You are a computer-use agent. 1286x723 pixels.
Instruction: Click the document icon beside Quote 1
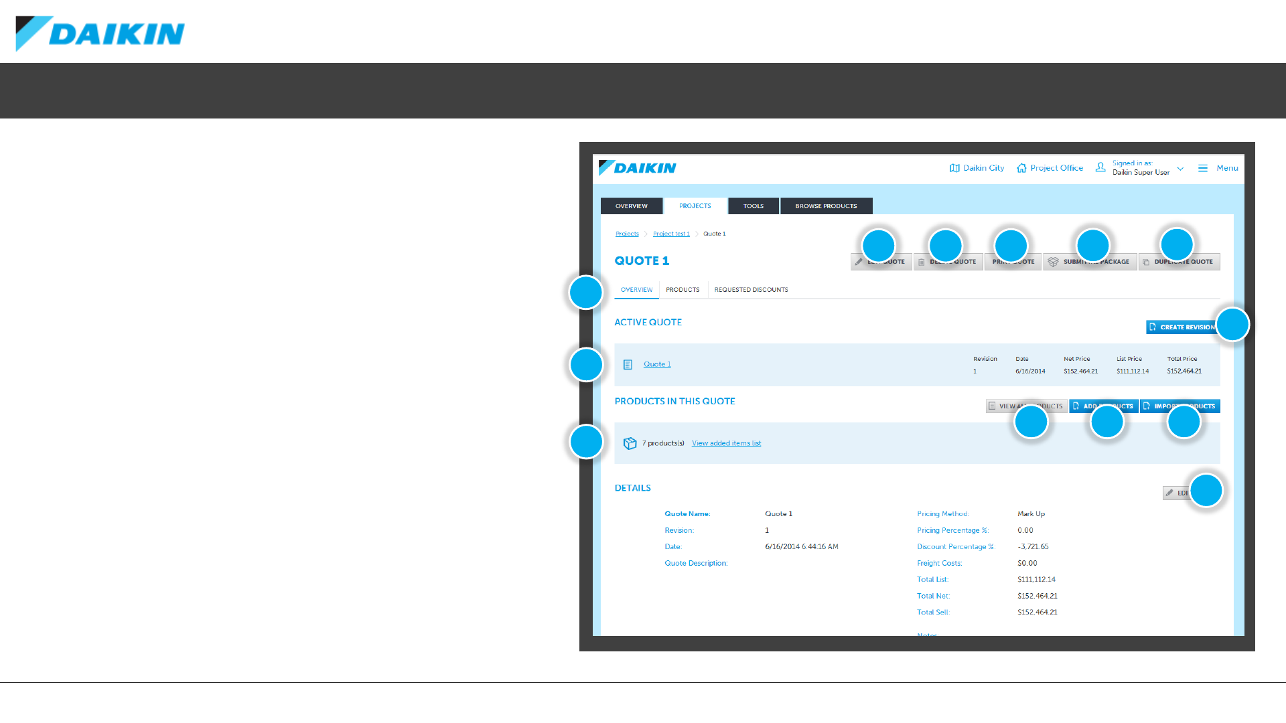click(628, 365)
